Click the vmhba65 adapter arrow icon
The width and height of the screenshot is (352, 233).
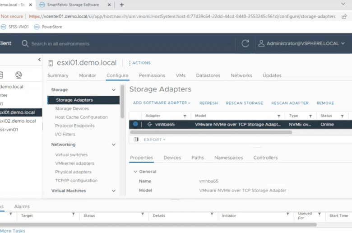pyautogui.click(x=149, y=124)
